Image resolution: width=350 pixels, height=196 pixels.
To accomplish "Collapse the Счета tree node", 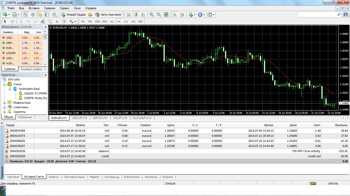I will pyautogui.click(x=4, y=84).
